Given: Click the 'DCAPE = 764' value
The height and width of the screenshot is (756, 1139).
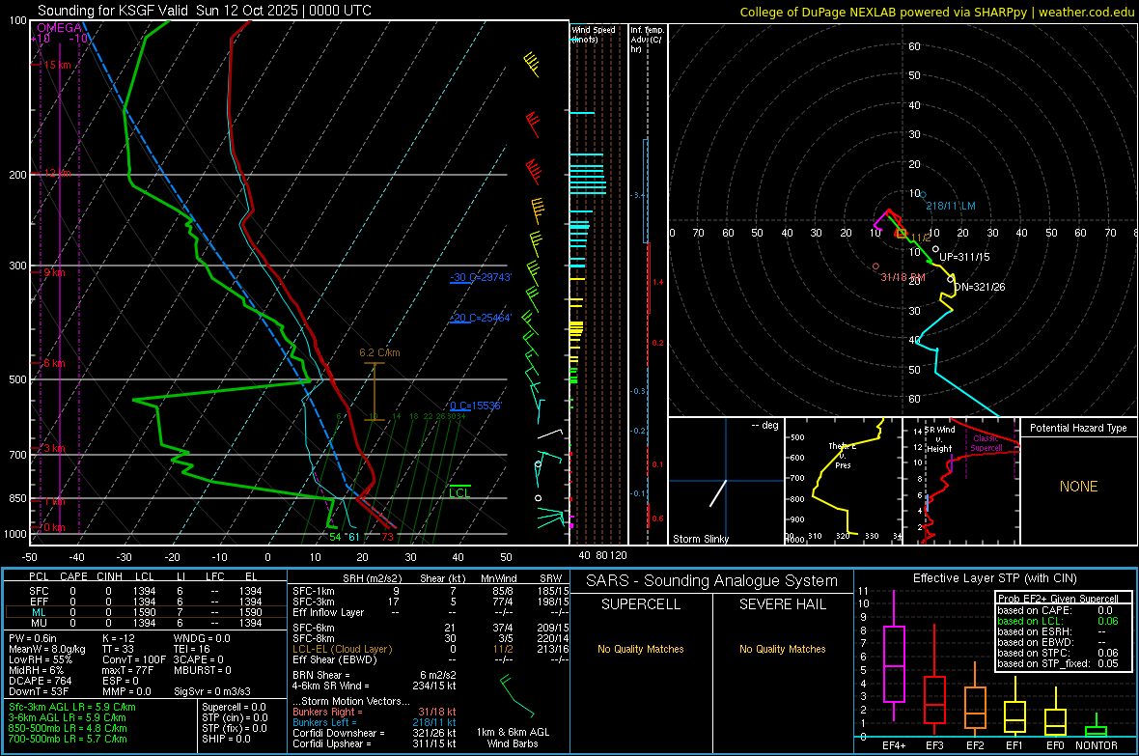Looking at the screenshot, I should click(x=40, y=681).
